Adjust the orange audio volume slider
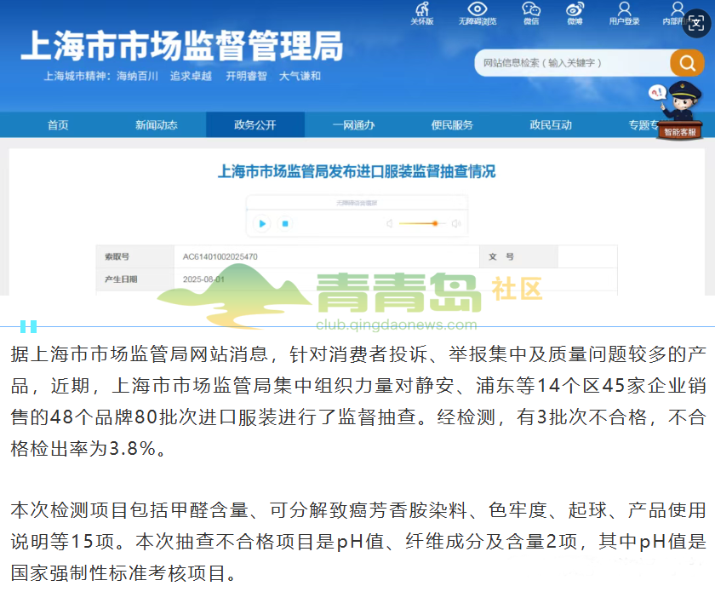This screenshot has height=592, width=715. point(434,224)
